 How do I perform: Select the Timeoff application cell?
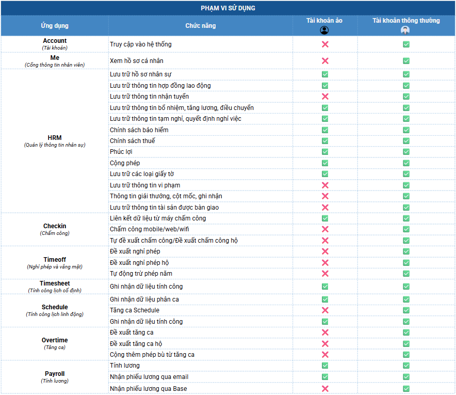pos(55,262)
